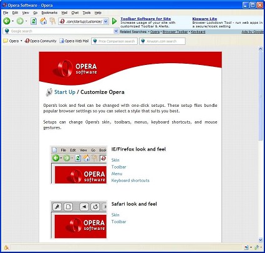Open the Go menu
265x253 pixels.
click(36, 12)
